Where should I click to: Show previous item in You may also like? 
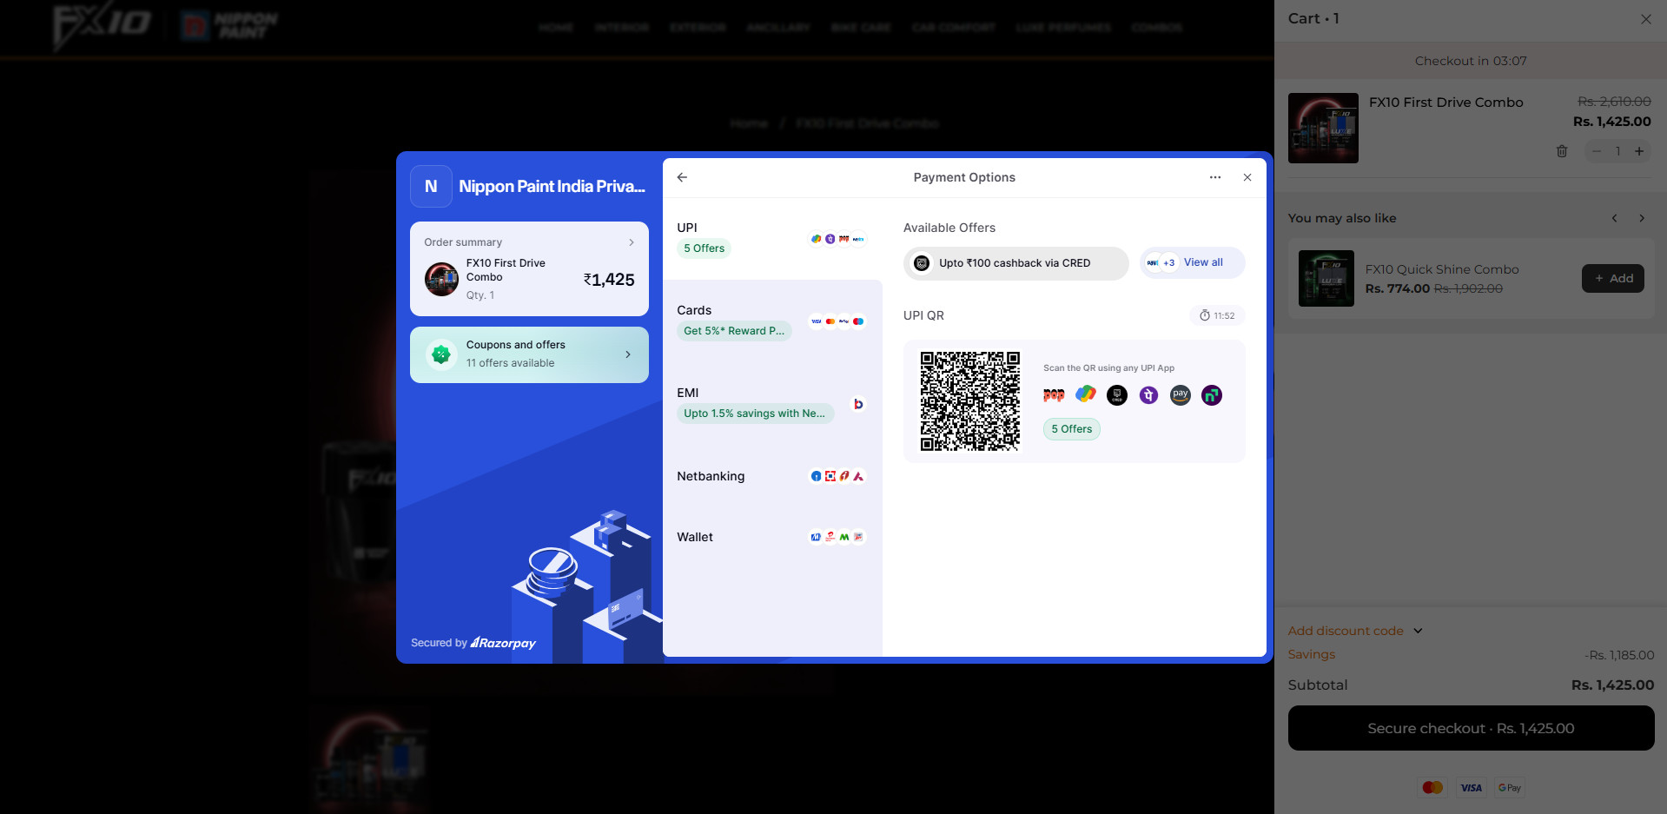click(x=1615, y=218)
